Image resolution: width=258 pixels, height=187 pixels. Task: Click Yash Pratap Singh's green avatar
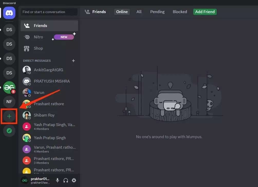pyautogui.click(x=27, y=138)
